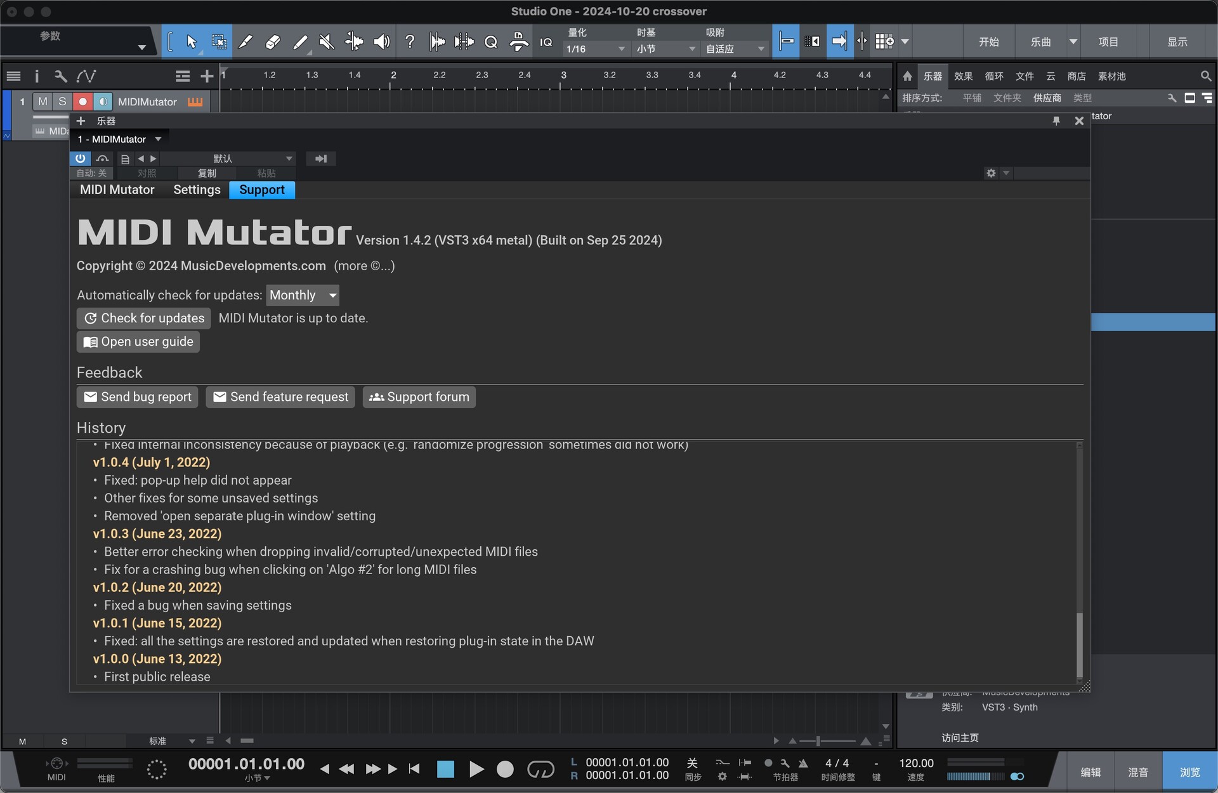This screenshot has width=1218, height=793.
Task: Open the 效果 browser tab
Action: click(963, 76)
